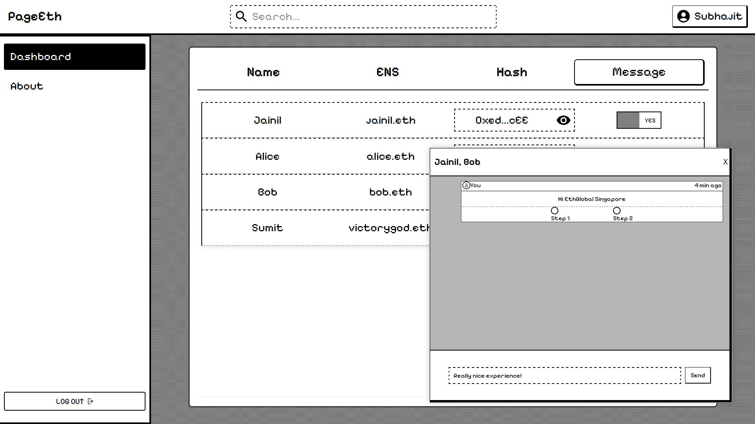Select the Step 2 circle

(617, 211)
